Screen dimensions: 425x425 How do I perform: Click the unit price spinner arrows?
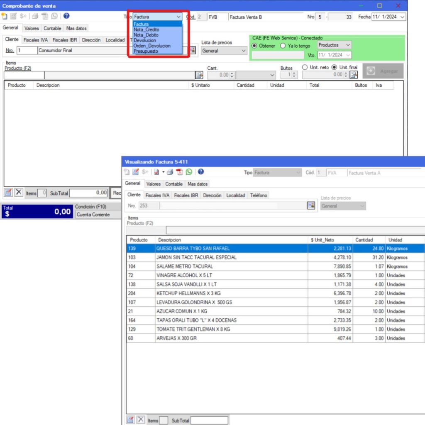point(346,75)
